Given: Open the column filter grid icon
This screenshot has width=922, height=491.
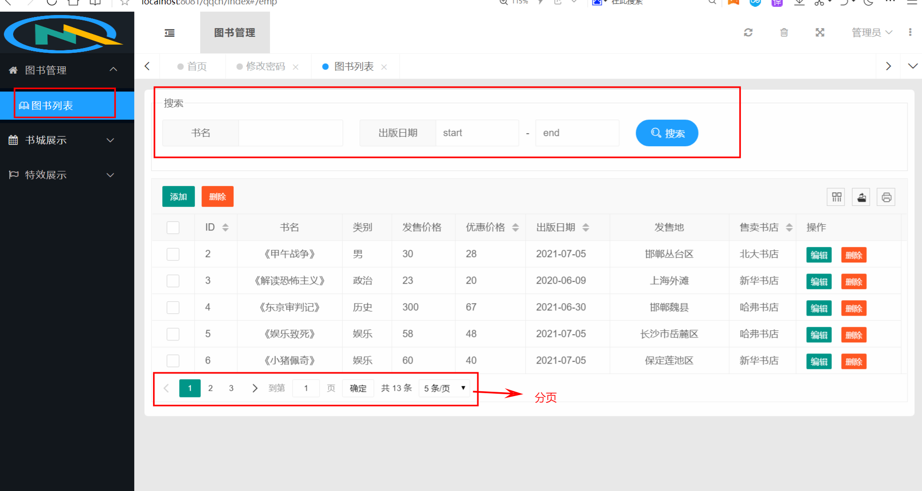Looking at the screenshot, I should point(836,197).
